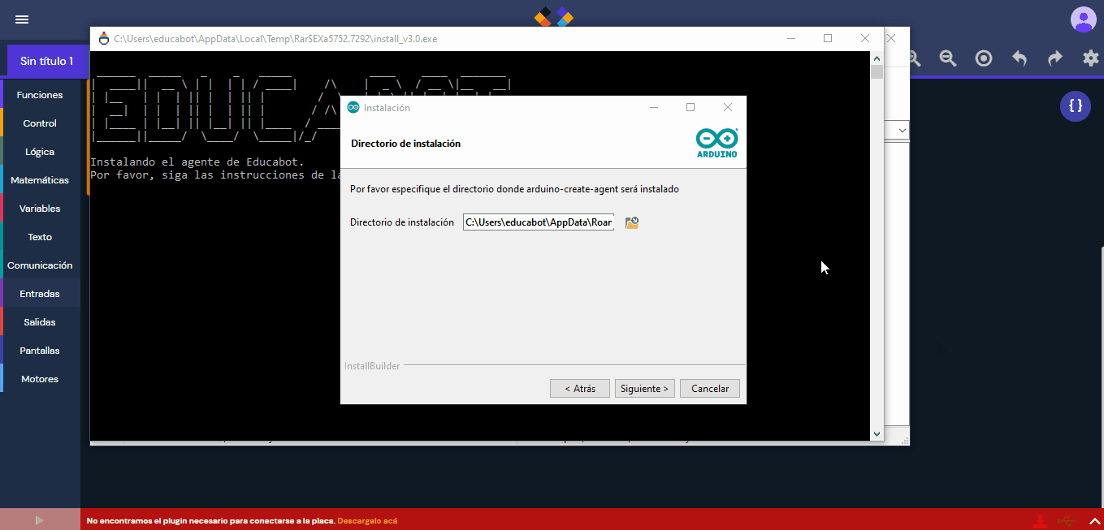This screenshot has width=1104, height=530.
Task: Click the console window title bar icon
Action: tap(103, 38)
